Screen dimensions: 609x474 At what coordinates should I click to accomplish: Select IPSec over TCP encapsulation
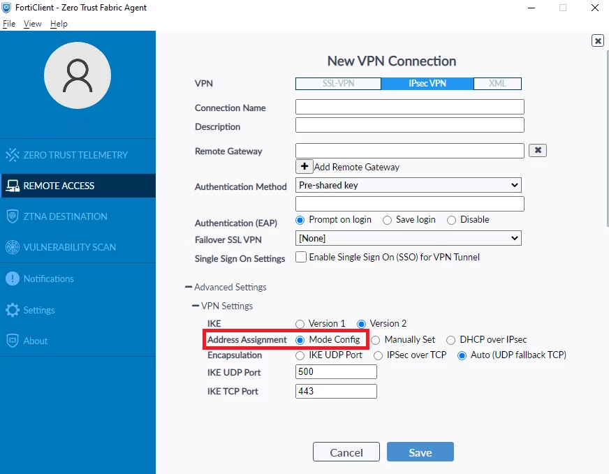378,355
